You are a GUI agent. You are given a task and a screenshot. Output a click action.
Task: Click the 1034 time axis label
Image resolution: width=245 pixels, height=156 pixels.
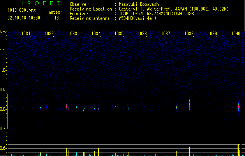(96, 33)
